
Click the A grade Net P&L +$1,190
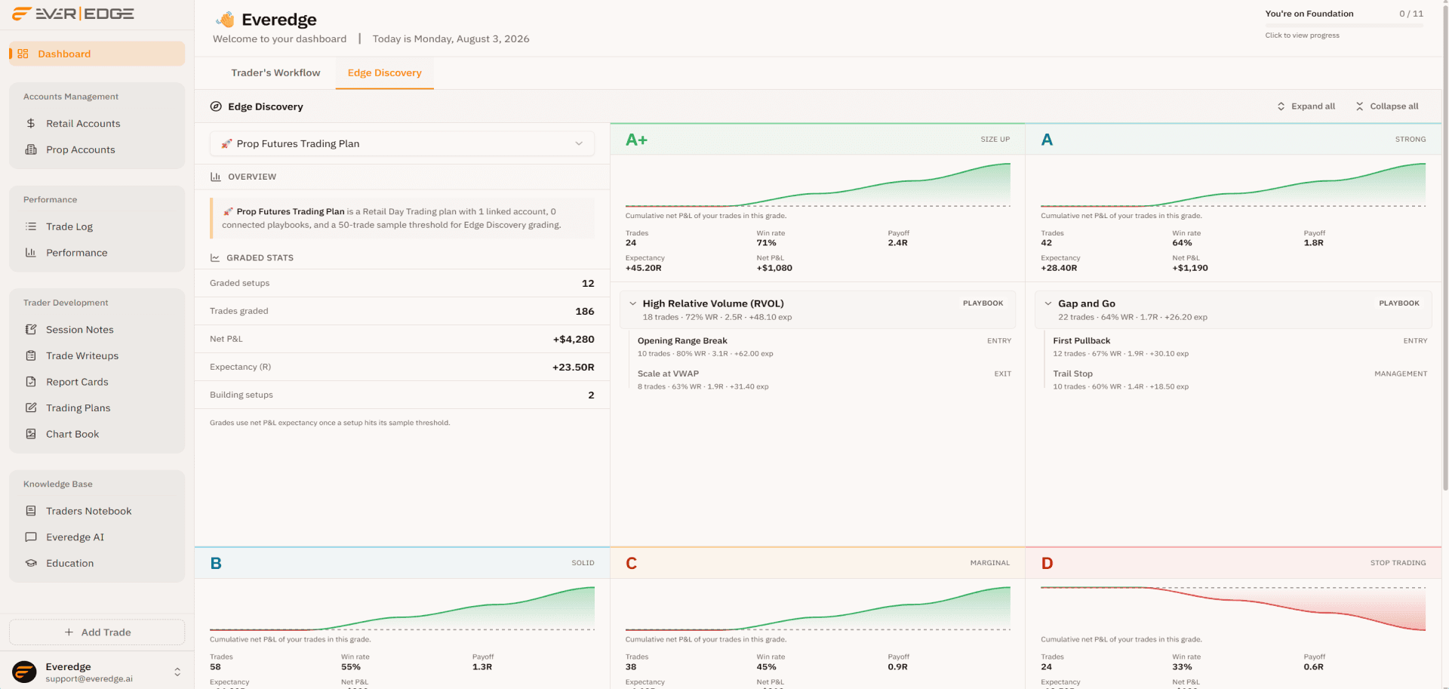(x=1190, y=268)
